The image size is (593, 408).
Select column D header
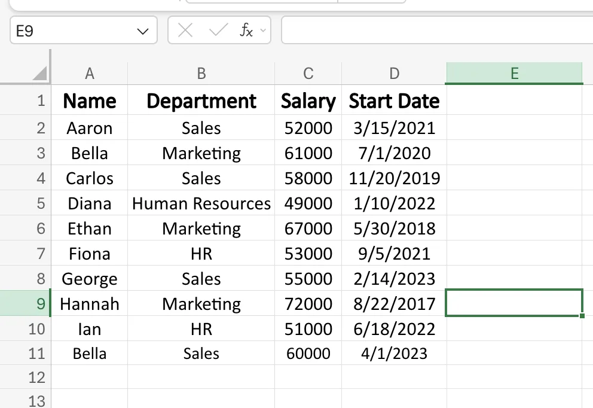pos(394,74)
